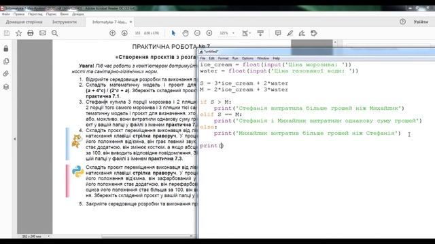Click the IDLE untitled window title bar
This screenshot has height=244, width=435.
pos(316,52)
